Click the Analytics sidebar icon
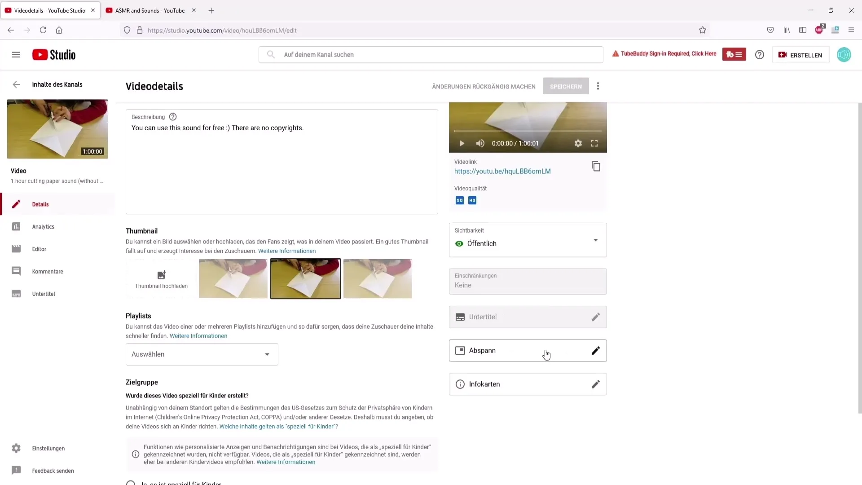The height and width of the screenshot is (485, 862). [x=16, y=226]
